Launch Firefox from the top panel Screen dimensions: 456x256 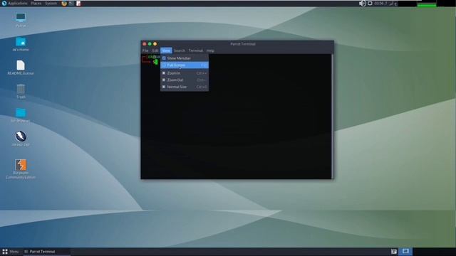point(64,3)
